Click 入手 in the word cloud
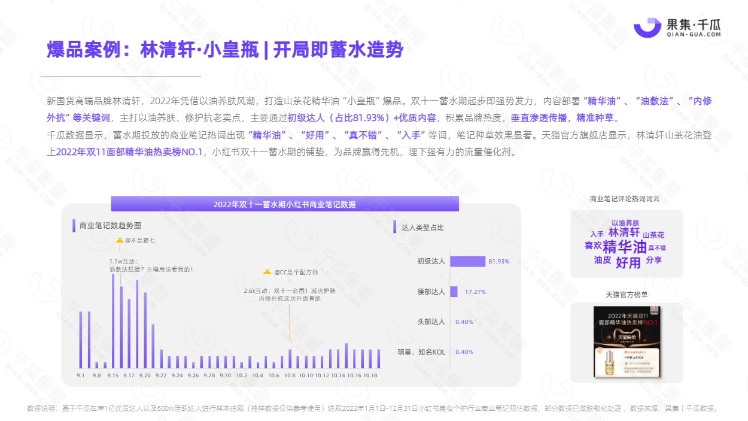The image size is (748, 421). [597, 234]
